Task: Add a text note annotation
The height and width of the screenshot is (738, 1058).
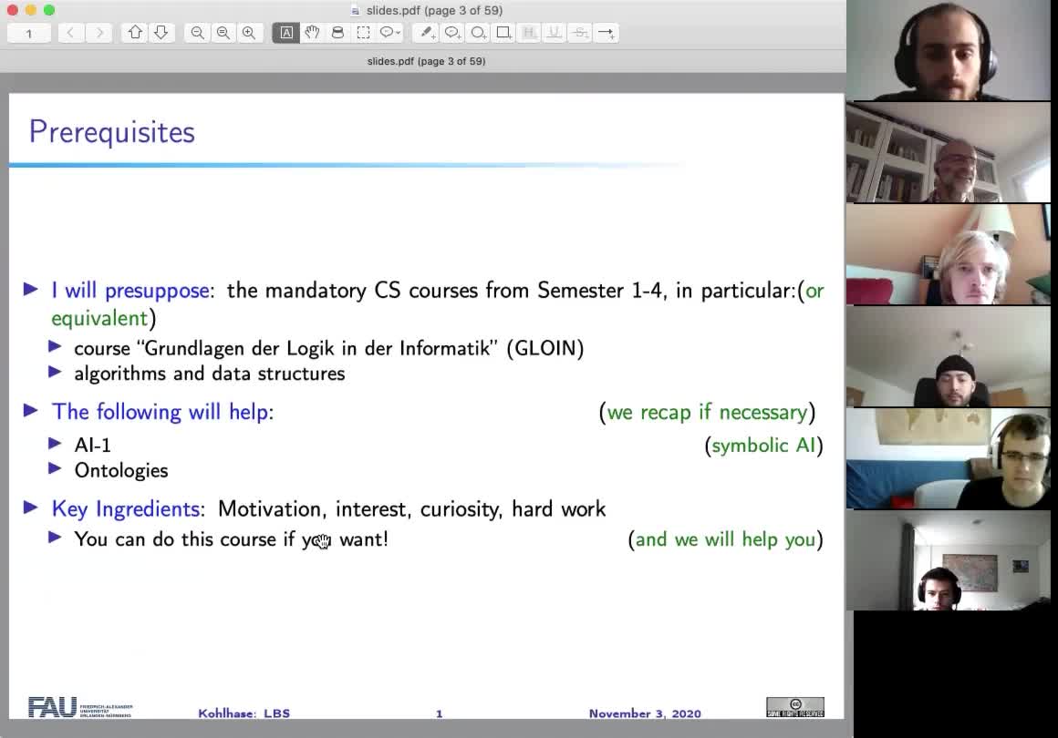Action: coord(426,33)
